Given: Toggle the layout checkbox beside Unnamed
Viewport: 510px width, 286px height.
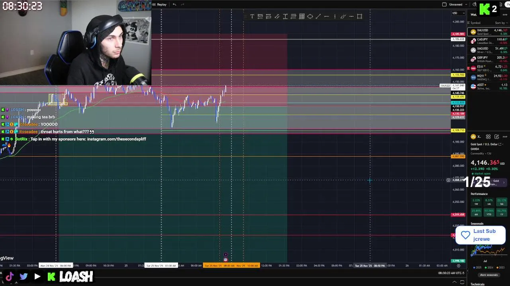Looking at the screenshot, I should pyautogui.click(x=444, y=4).
